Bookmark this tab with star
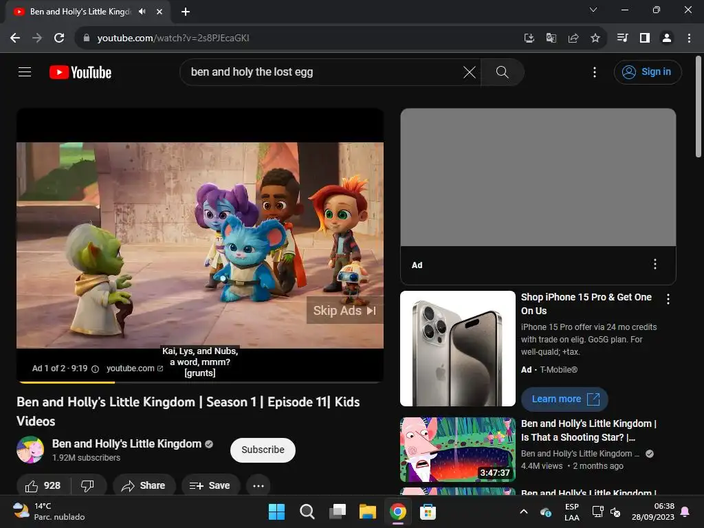Image resolution: width=704 pixels, height=528 pixels. (595, 38)
